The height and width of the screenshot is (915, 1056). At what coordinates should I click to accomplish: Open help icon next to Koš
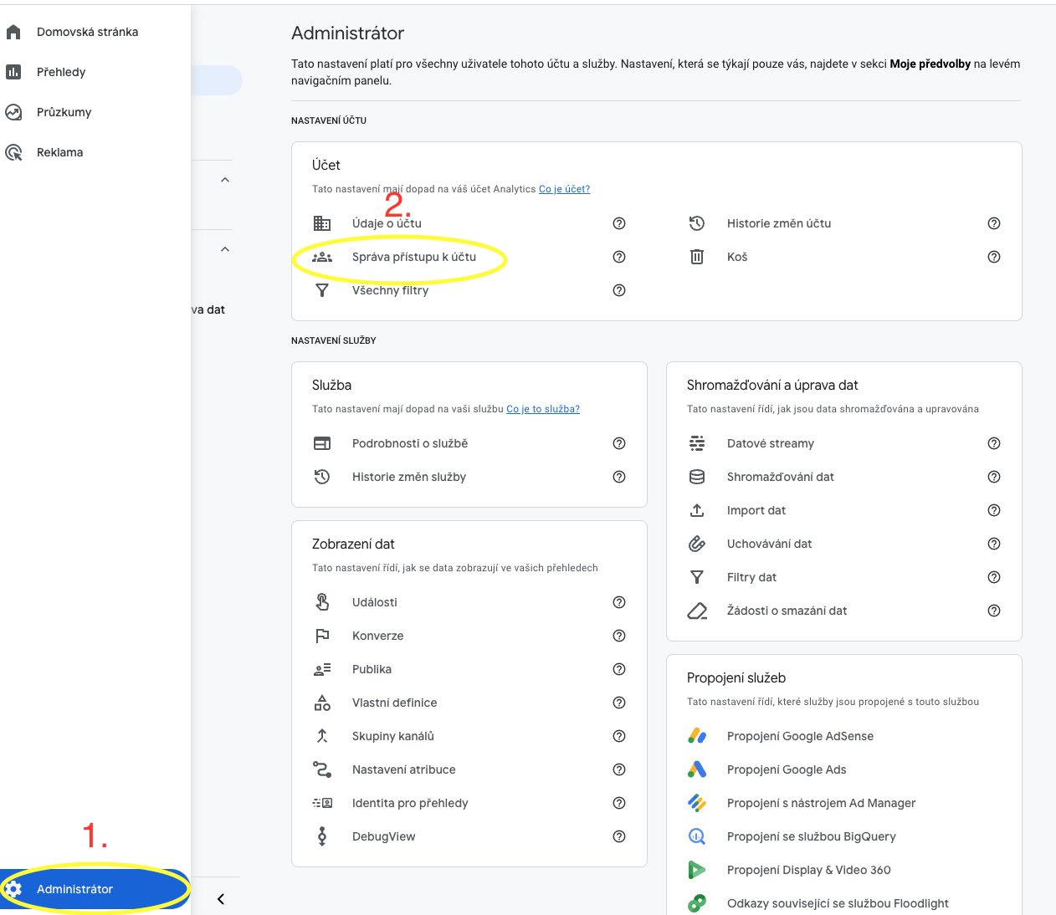pyautogui.click(x=994, y=257)
